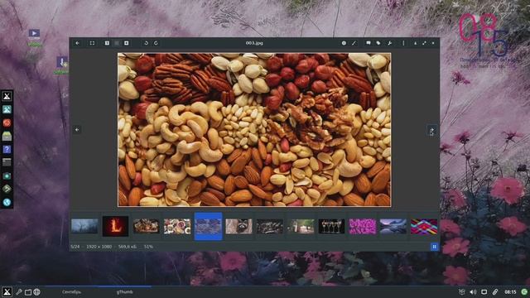Viewport: 530px width, 298px height.
Task: Select the food plates thumbnail
Action: (x=177, y=226)
